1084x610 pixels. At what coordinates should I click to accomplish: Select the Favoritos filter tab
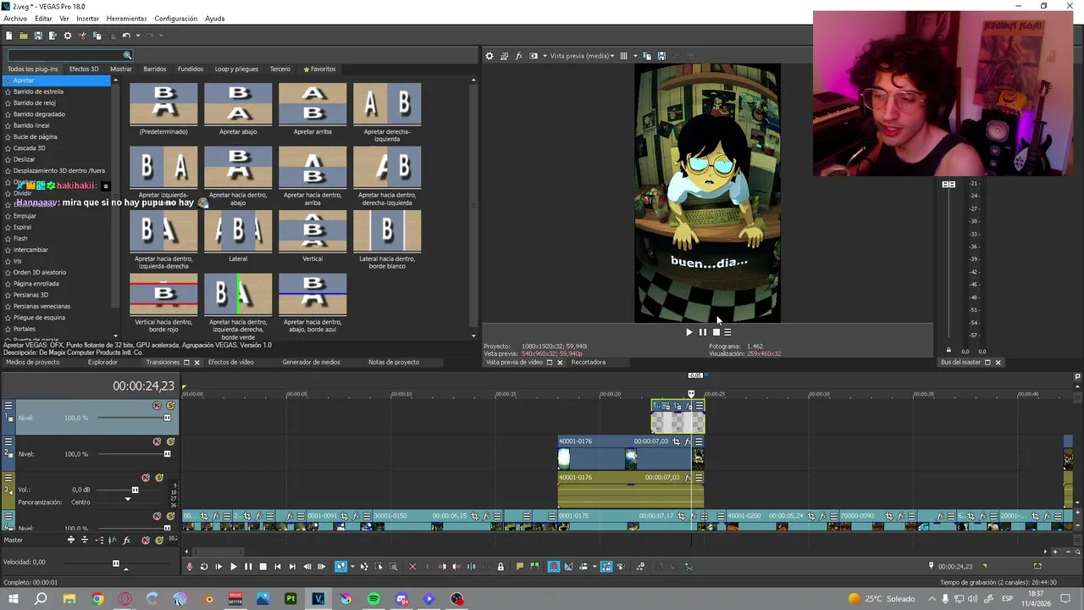point(319,69)
